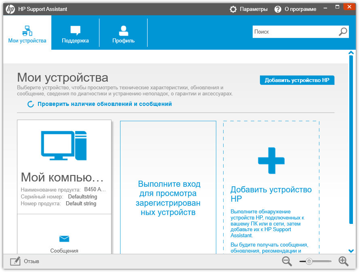The image size is (359, 272).
Task: Click product name value B450 A…
Action: [95, 189]
